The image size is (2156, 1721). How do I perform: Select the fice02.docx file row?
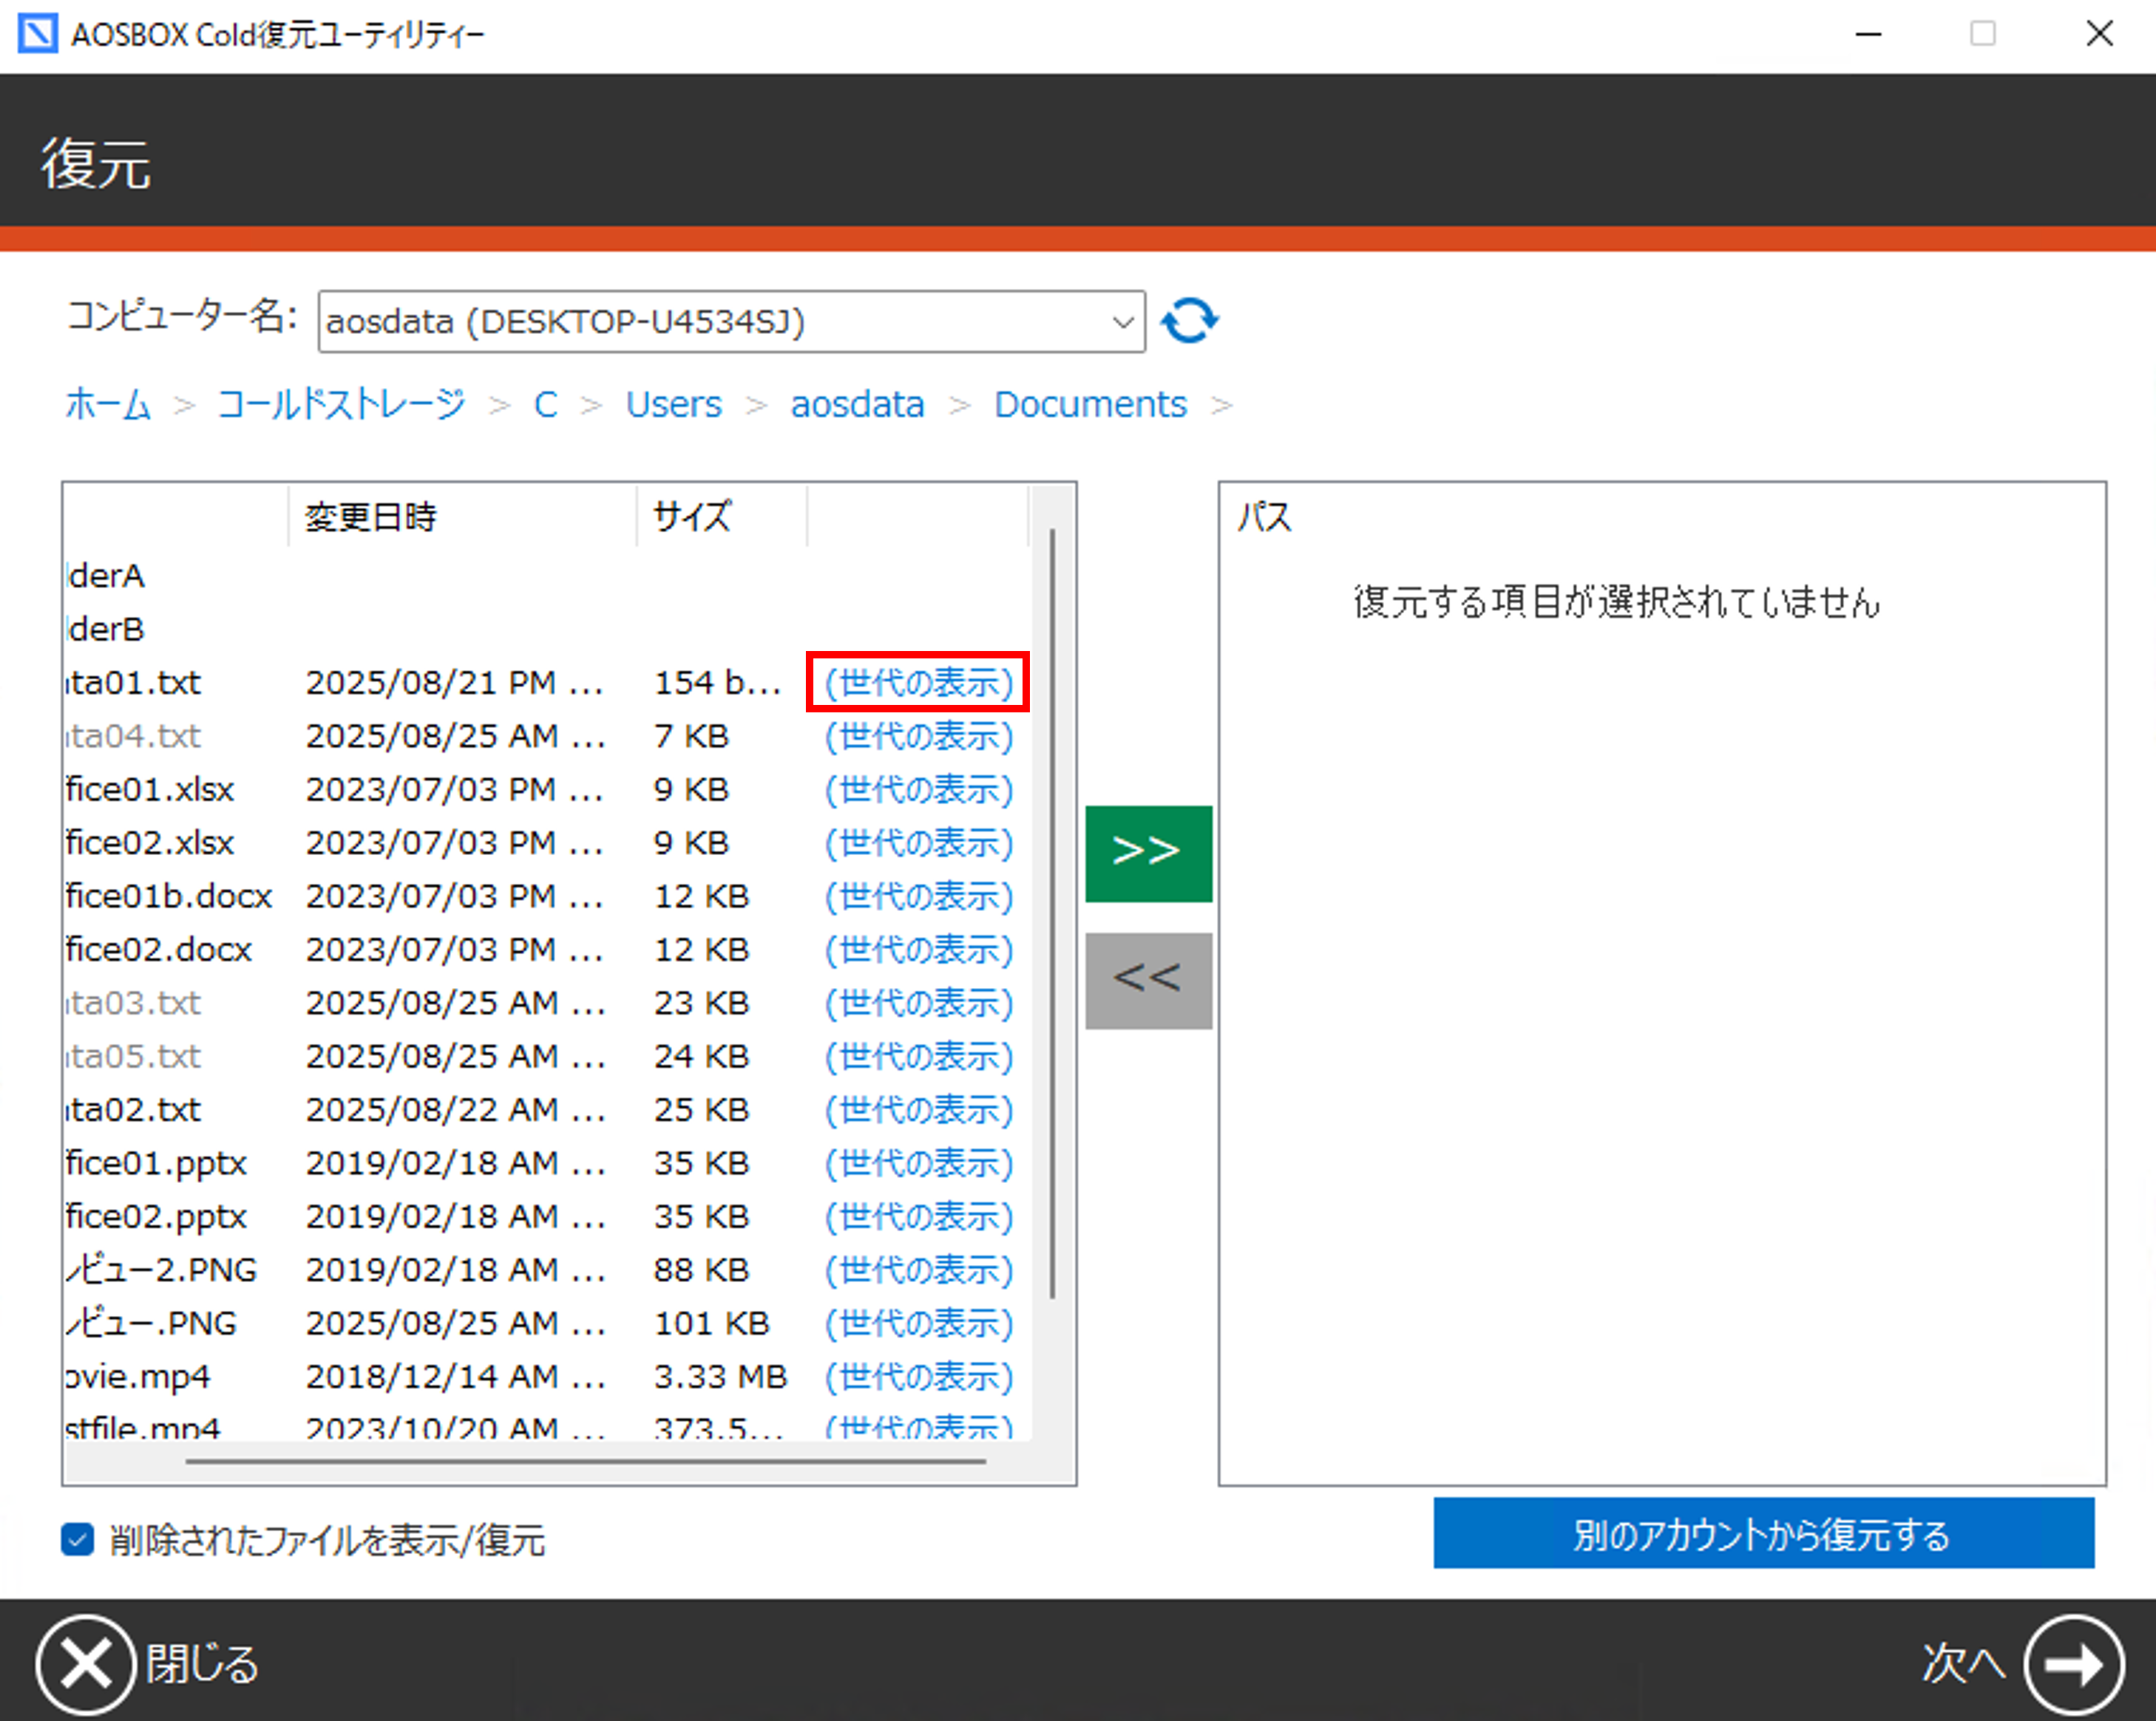coord(160,950)
